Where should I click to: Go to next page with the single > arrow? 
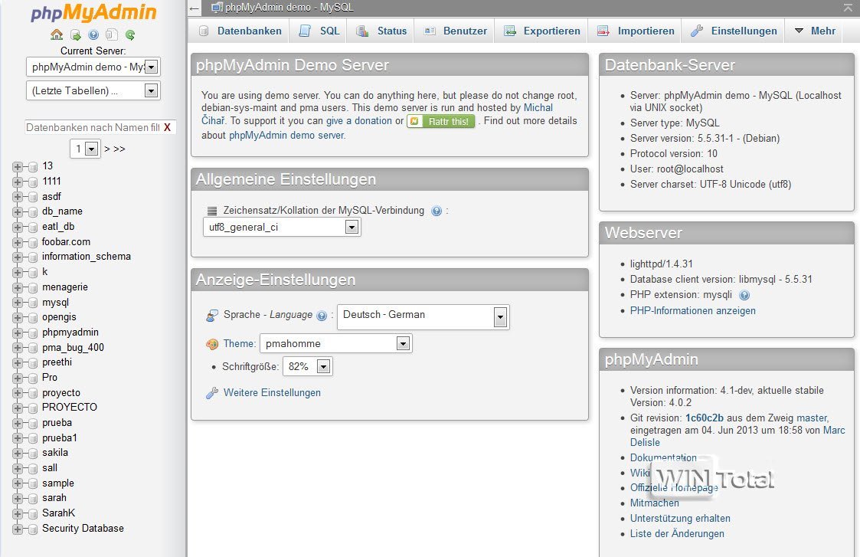(x=107, y=149)
